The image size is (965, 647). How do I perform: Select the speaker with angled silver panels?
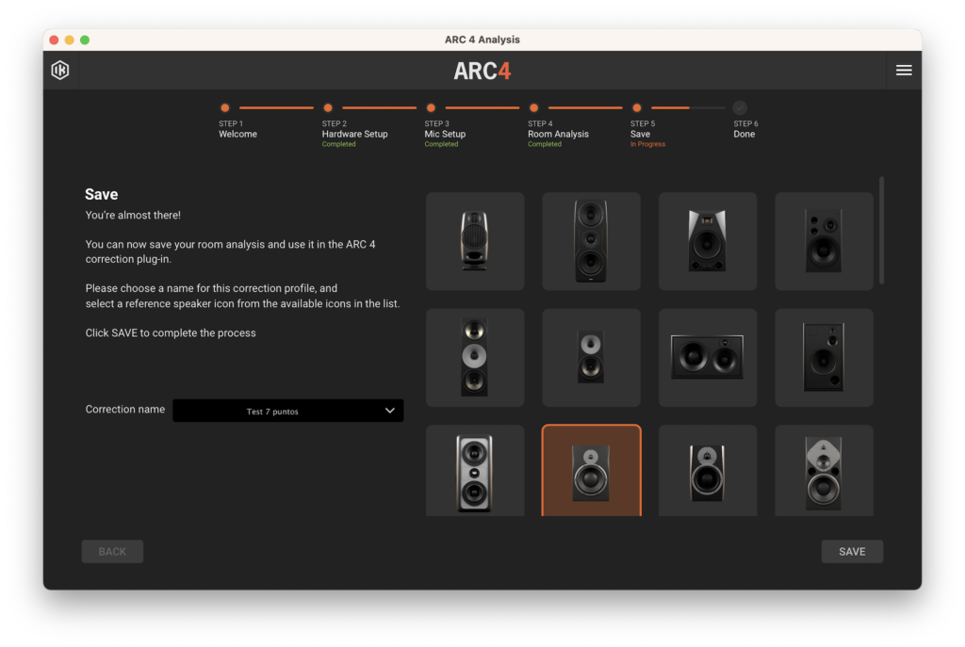tap(707, 241)
